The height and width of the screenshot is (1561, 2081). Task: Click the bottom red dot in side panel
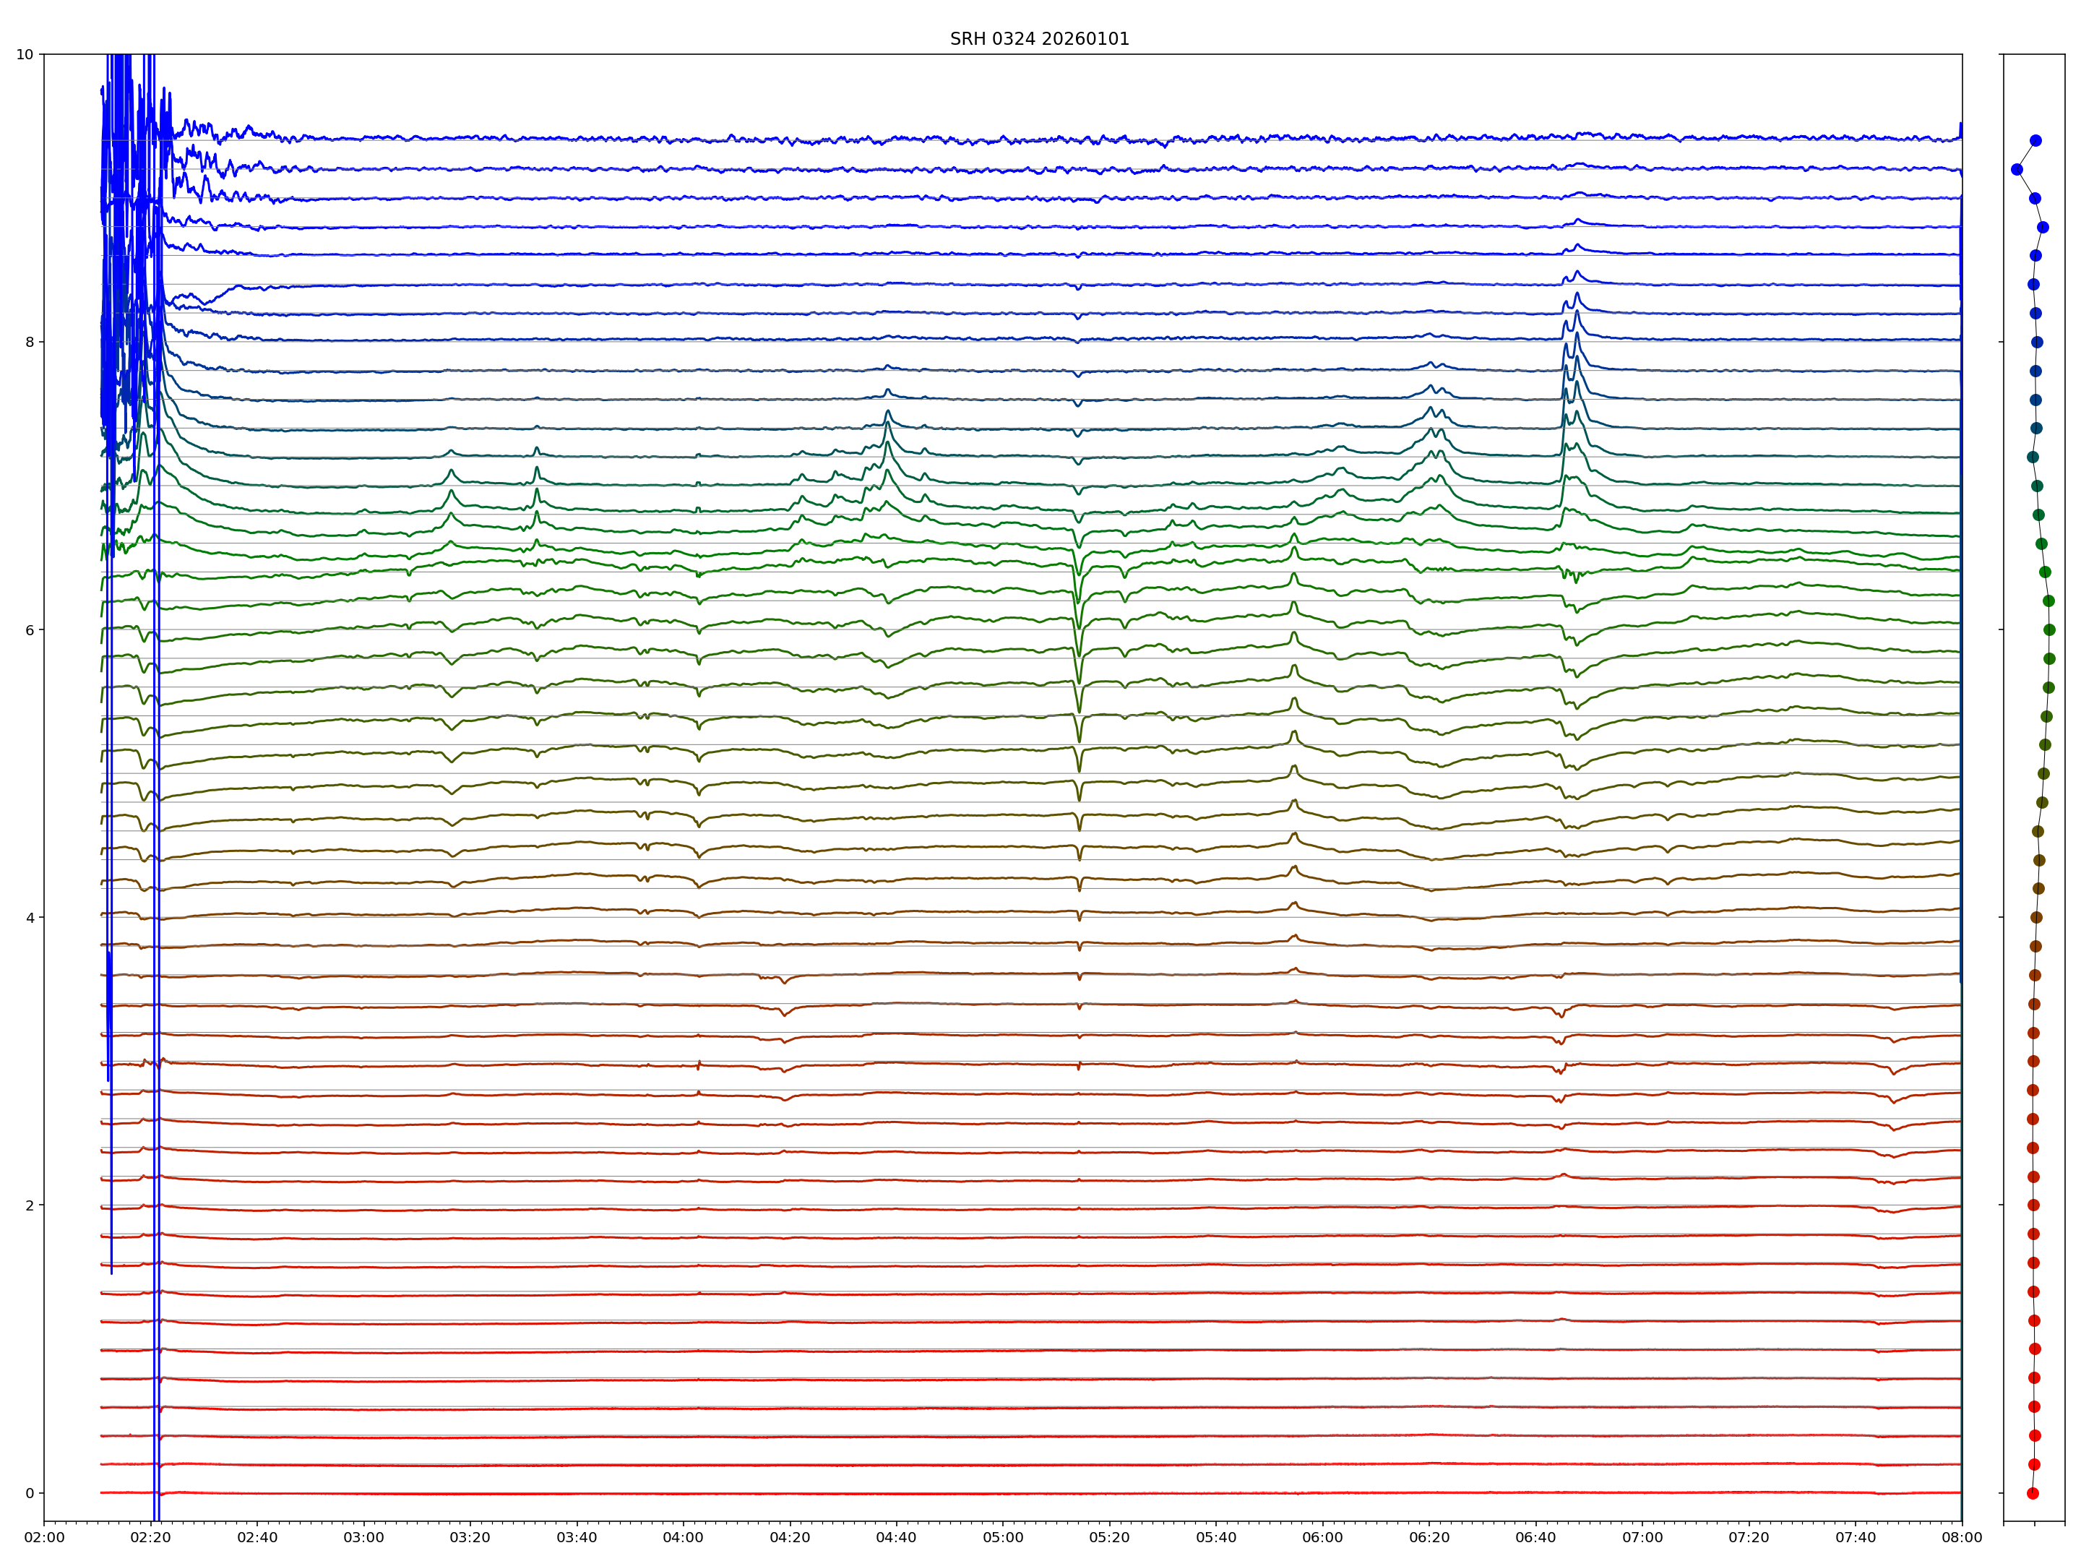tap(2032, 1493)
